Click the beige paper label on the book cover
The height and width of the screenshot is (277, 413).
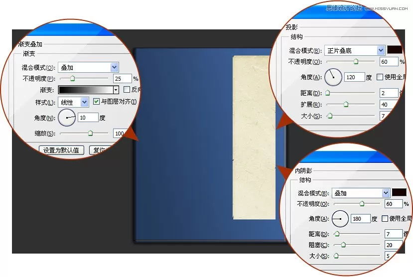coord(254,138)
